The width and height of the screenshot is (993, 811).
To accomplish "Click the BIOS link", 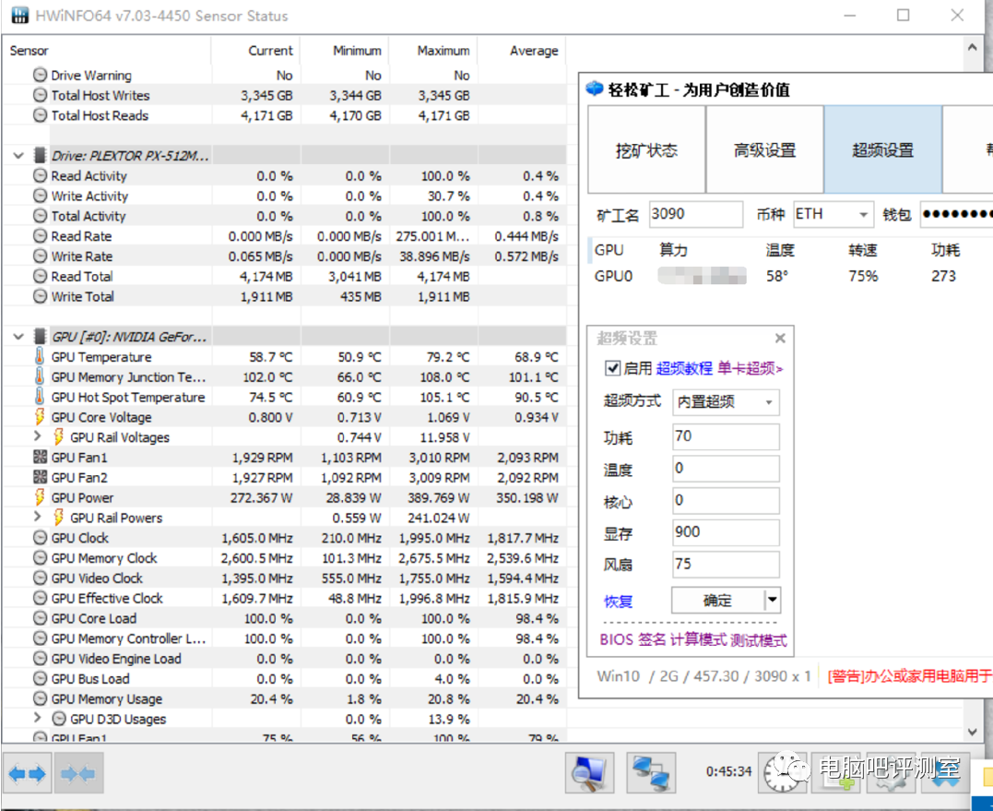I will pyautogui.click(x=616, y=639).
